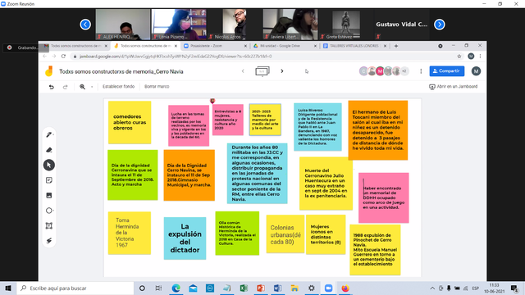Image resolution: width=525 pixels, height=295 pixels.
Task: Open Word from the taskbar
Action: pos(277,288)
